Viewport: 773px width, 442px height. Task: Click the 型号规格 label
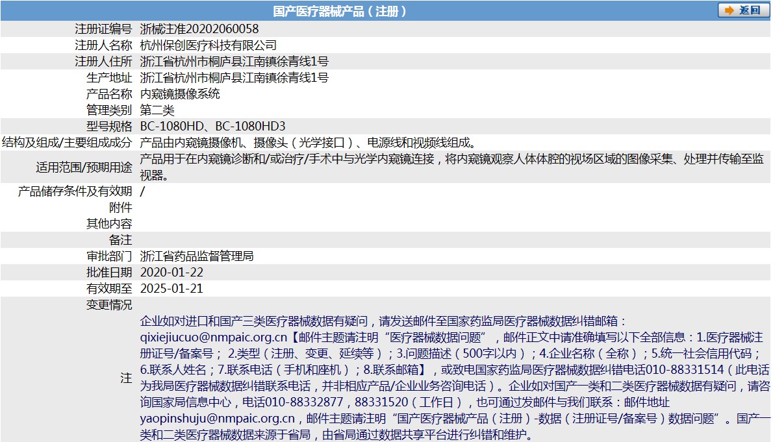(109, 127)
